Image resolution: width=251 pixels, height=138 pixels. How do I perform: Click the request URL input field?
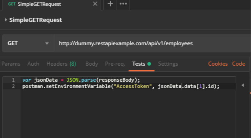click(x=152, y=44)
